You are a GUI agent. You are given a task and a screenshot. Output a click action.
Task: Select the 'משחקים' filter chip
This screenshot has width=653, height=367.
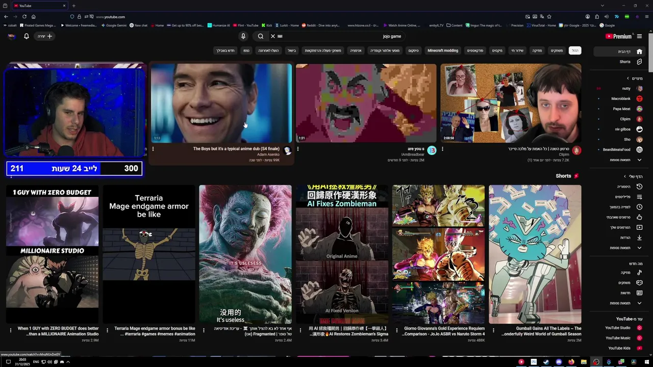[x=557, y=50]
